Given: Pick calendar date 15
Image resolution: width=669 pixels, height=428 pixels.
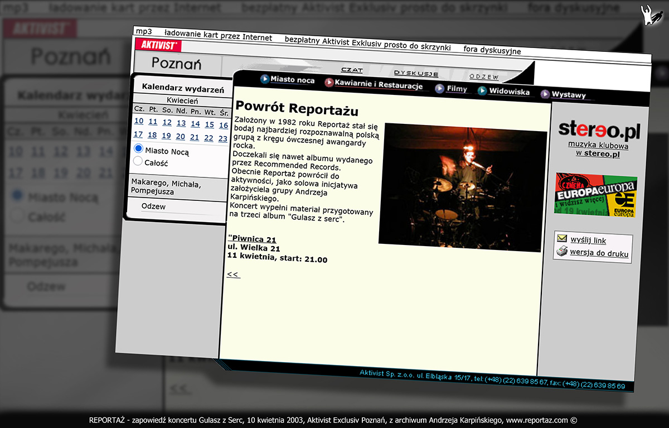Looking at the screenshot, I should (x=209, y=124).
